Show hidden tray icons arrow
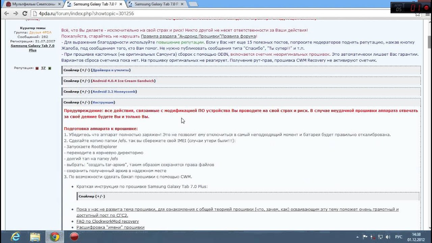This screenshot has height=243, width=432. point(357,237)
